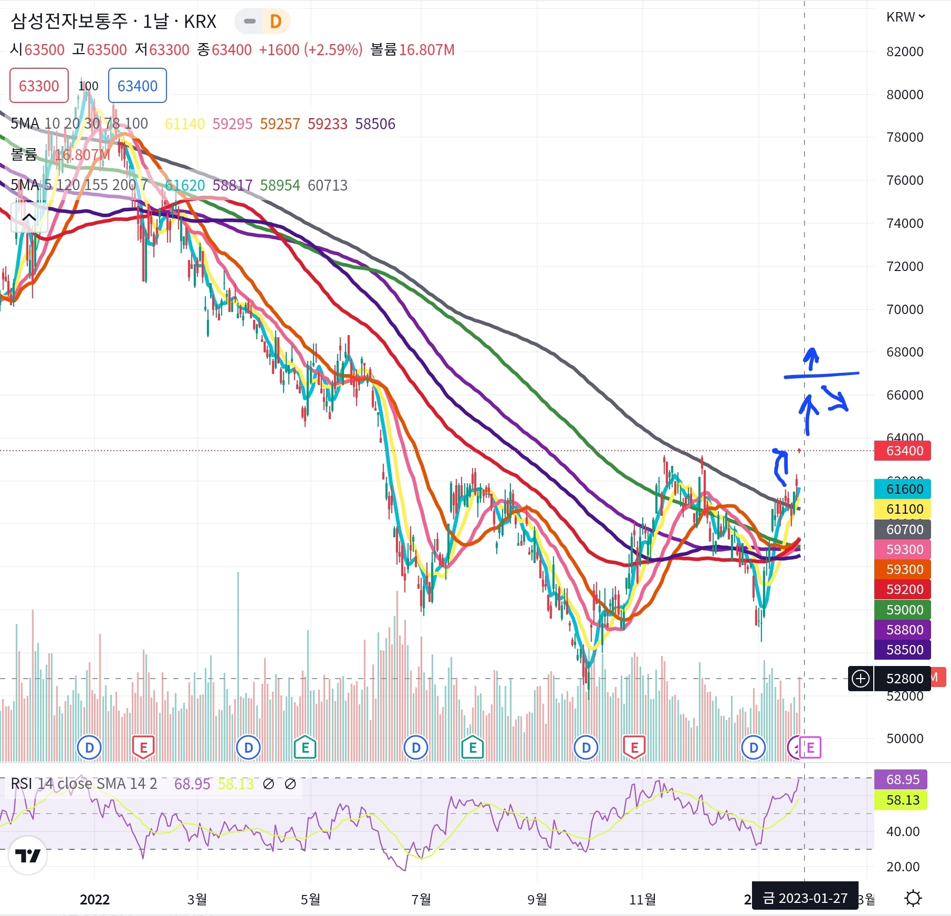Click the blue 63400 price box
The width and height of the screenshot is (951, 916).
(x=138, y=86)
